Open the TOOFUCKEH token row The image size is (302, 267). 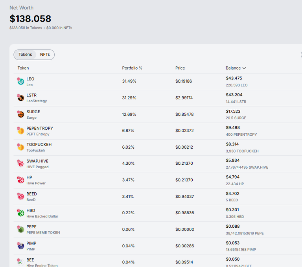pyautogui.click(x=158, y=147)
